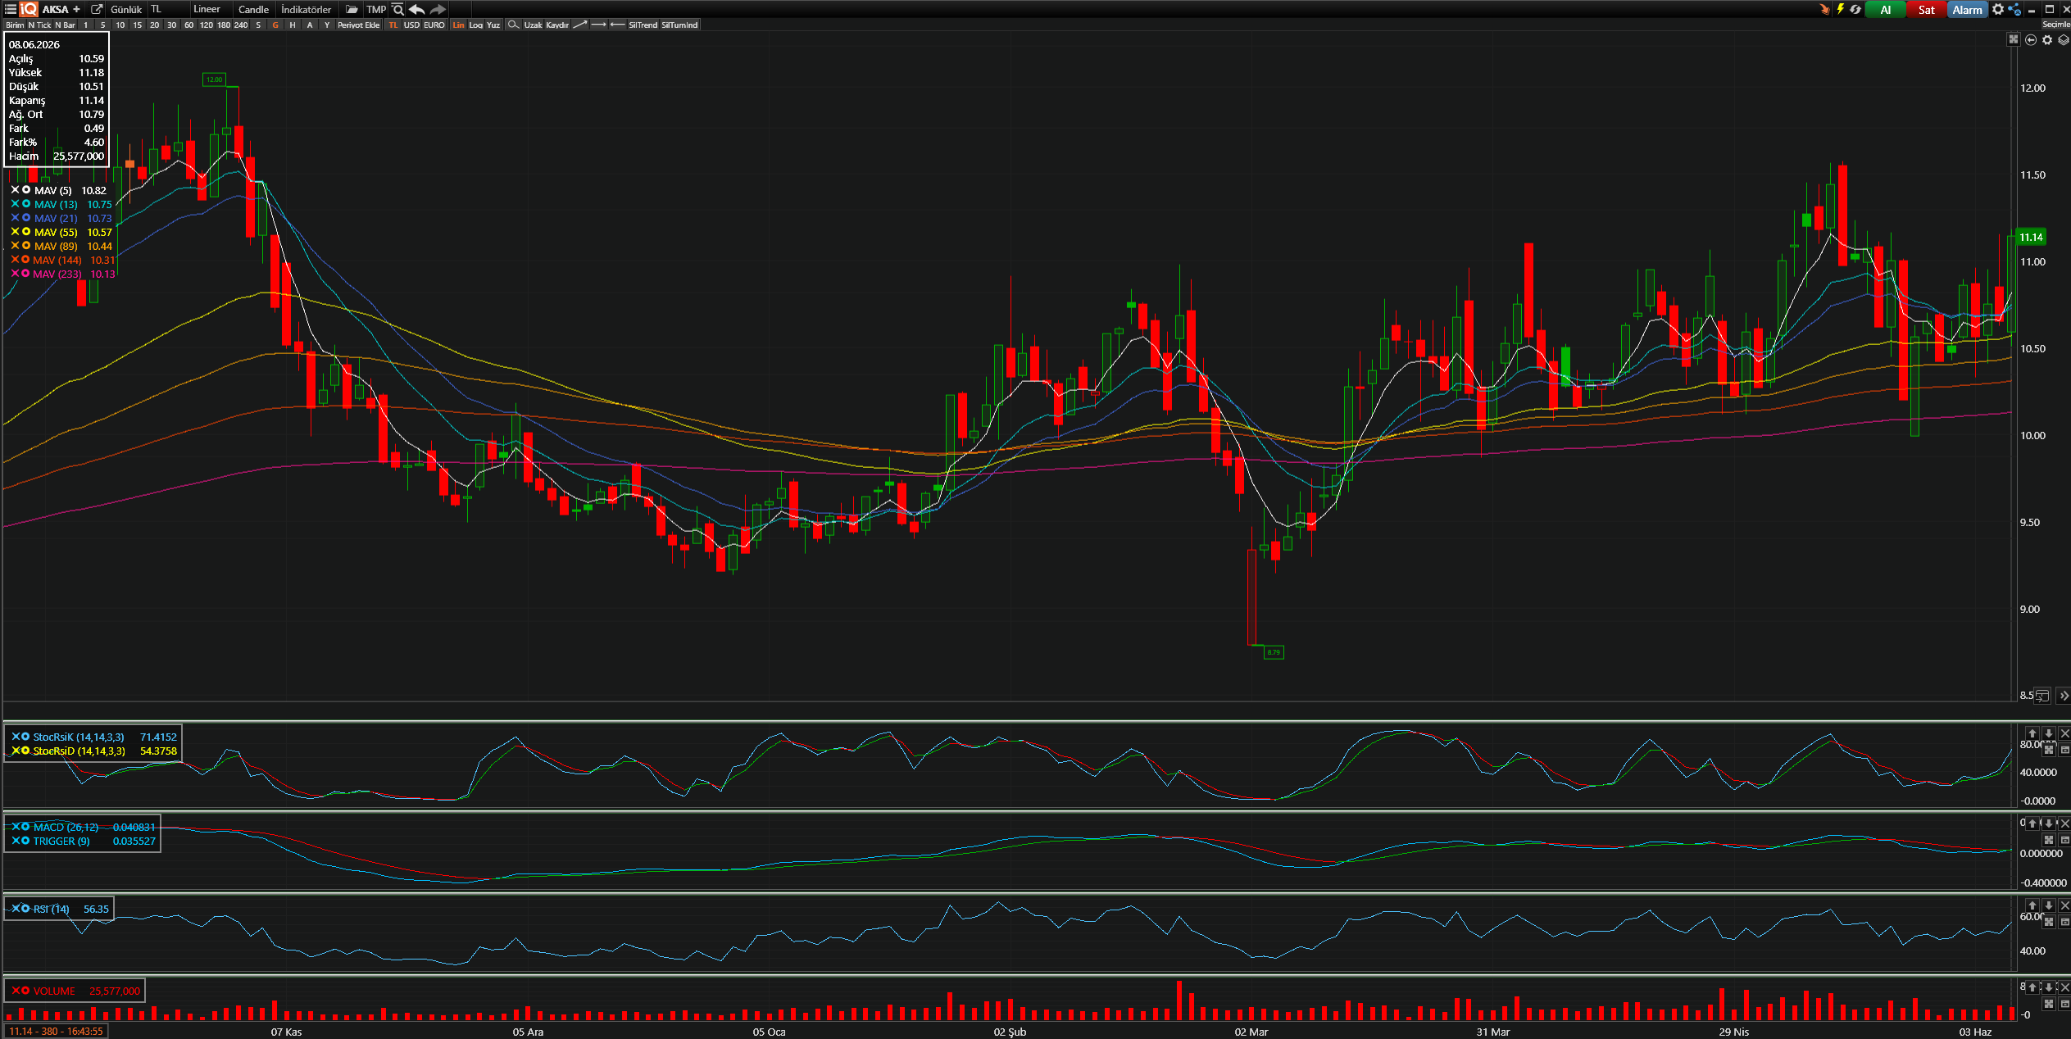Open the Günlük period dropdown
Screen dimensions: 2071x1039
pyautogui.click(x=126, y=9)
